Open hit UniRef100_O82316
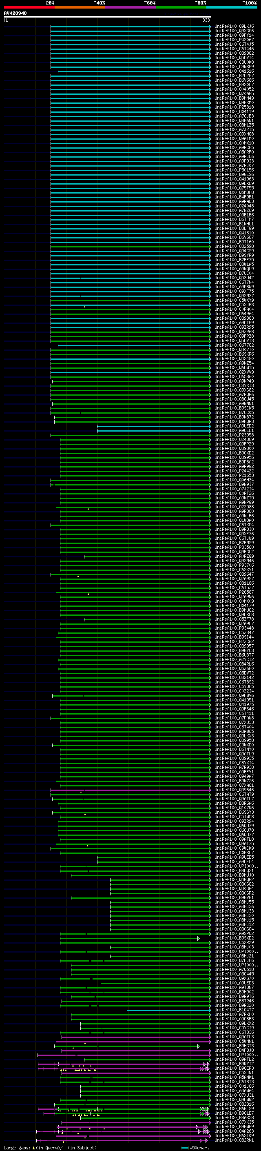This screenshot has width=261, height=1151. click(x=234, y=1104)
